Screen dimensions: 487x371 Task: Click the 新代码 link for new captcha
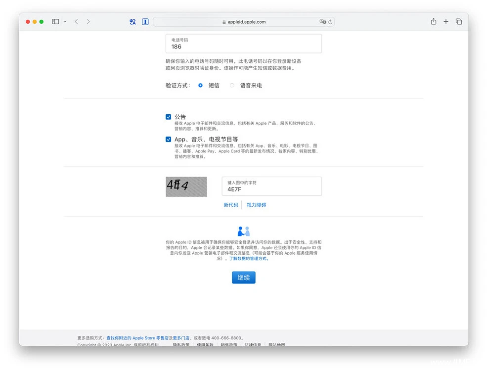pyautogui.click(x=230, y=205)
